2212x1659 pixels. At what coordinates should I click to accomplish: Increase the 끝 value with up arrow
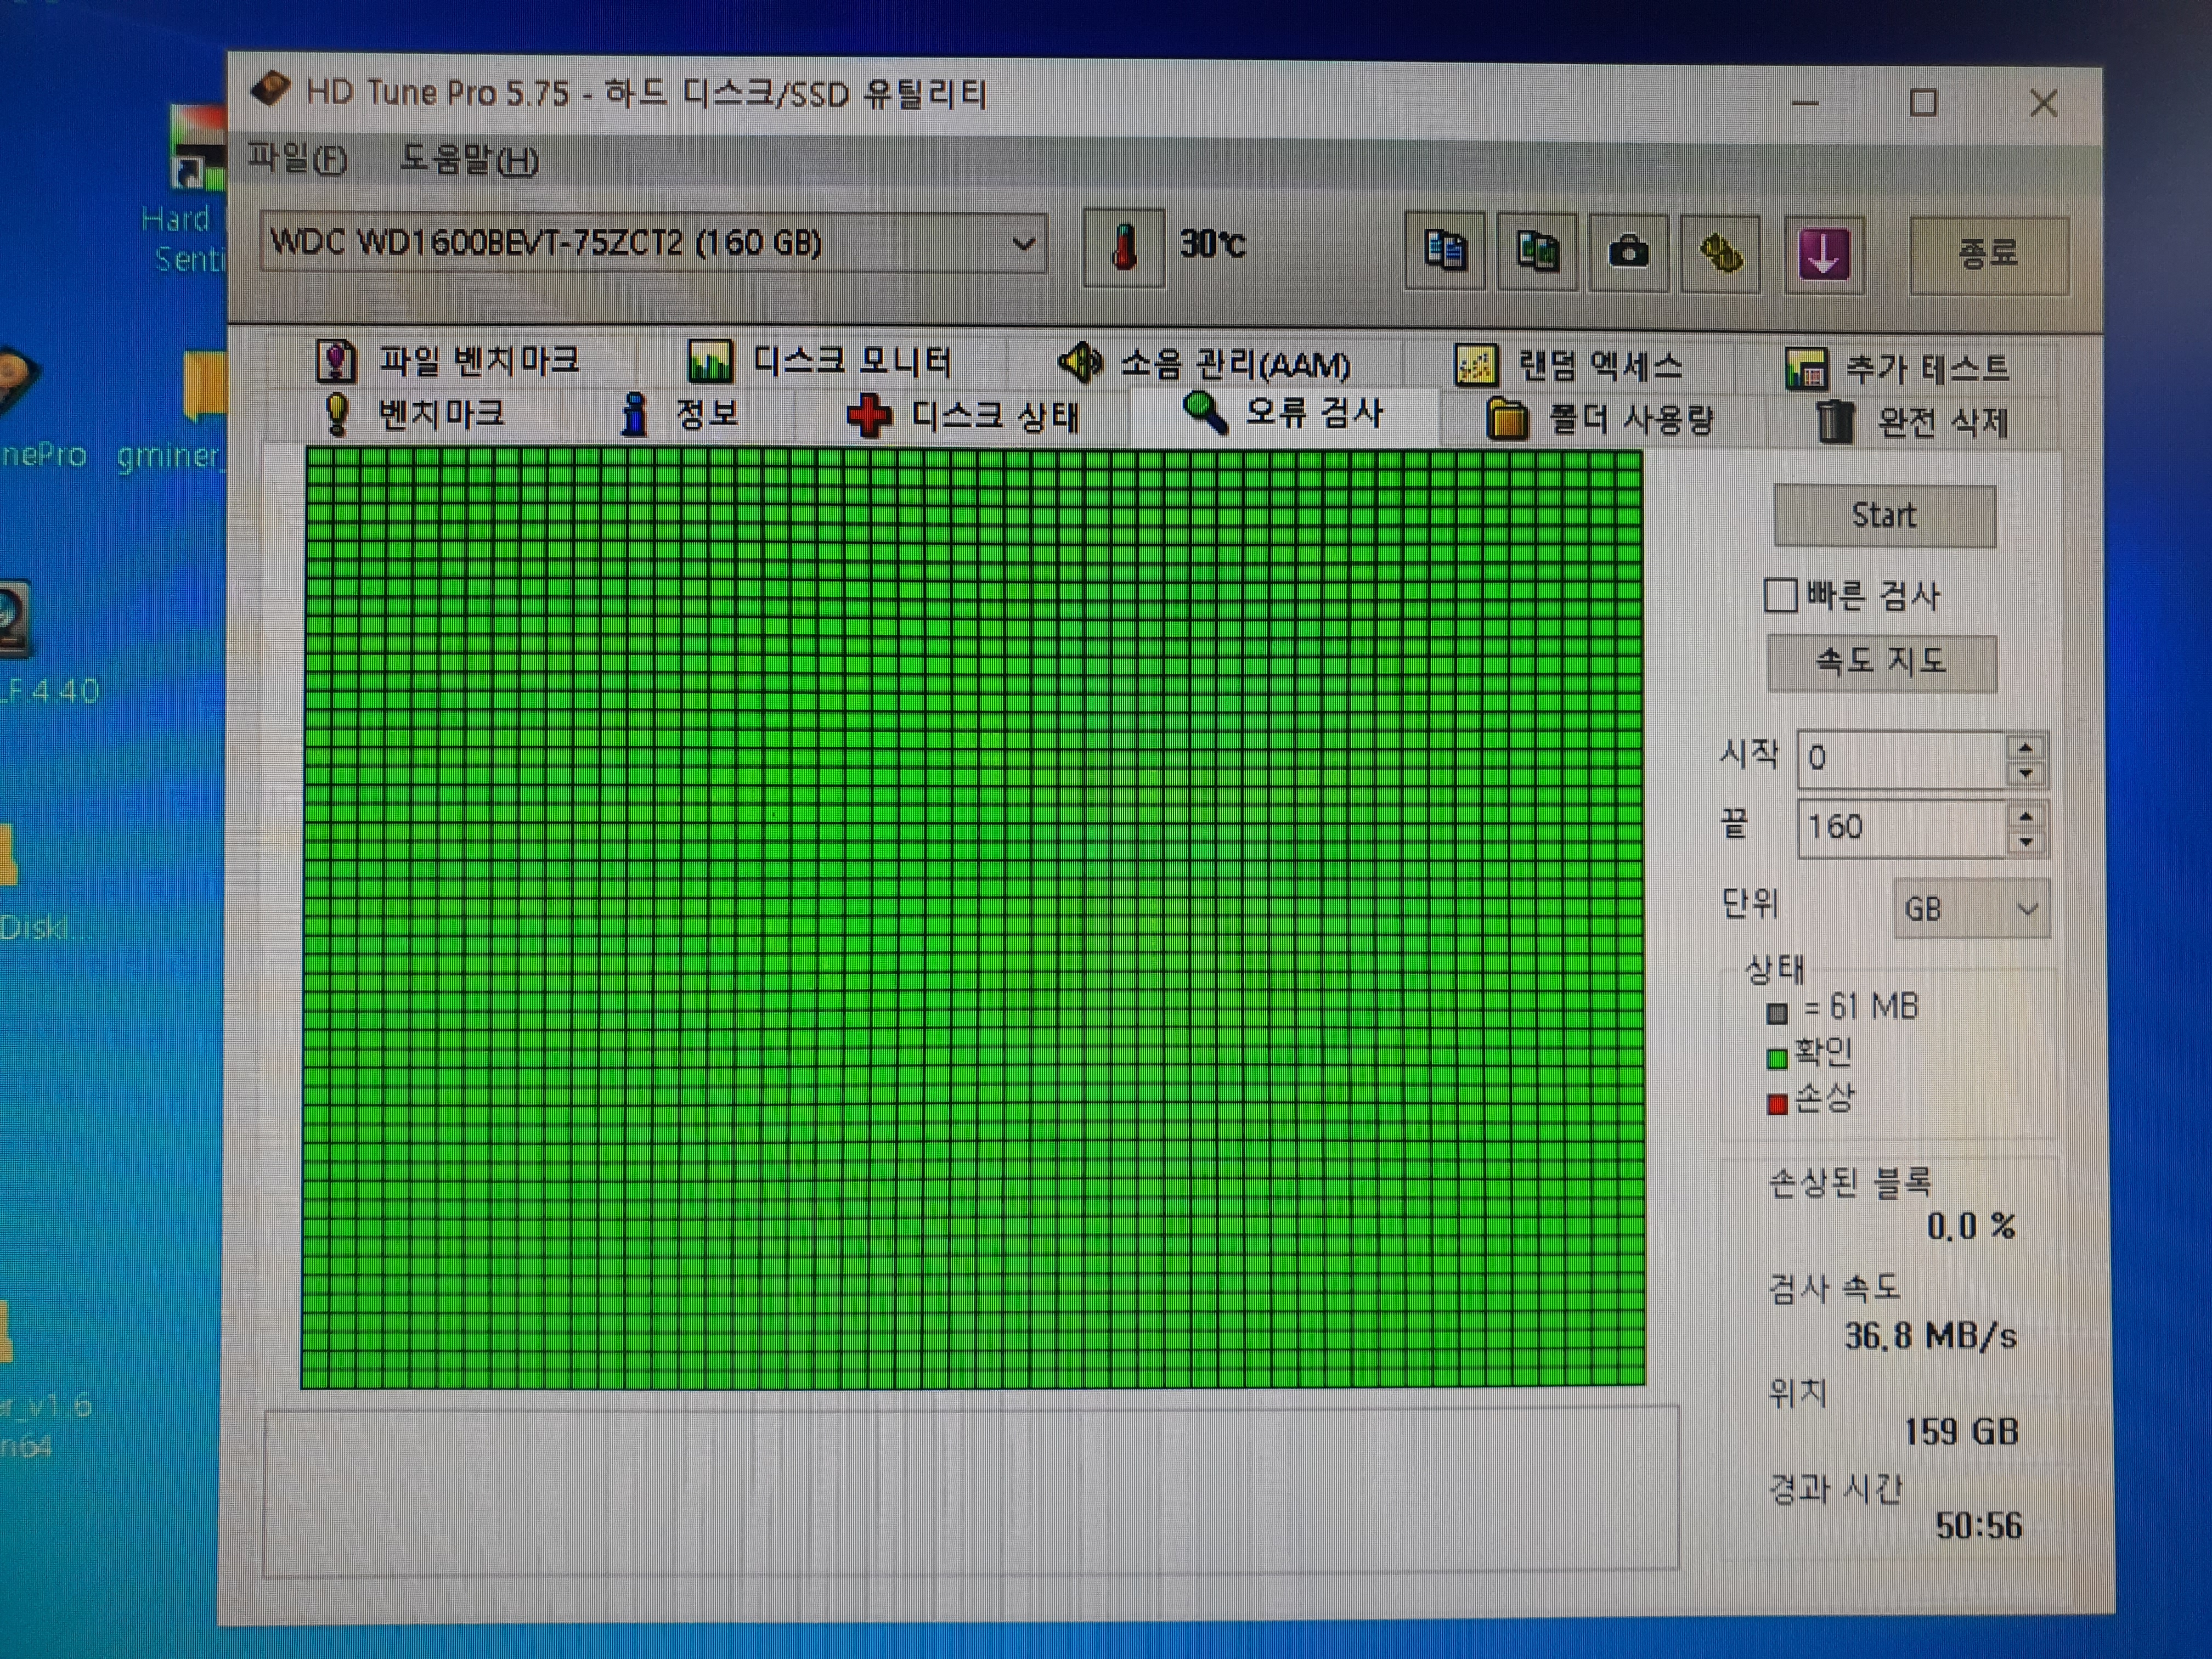point(2025,816)
